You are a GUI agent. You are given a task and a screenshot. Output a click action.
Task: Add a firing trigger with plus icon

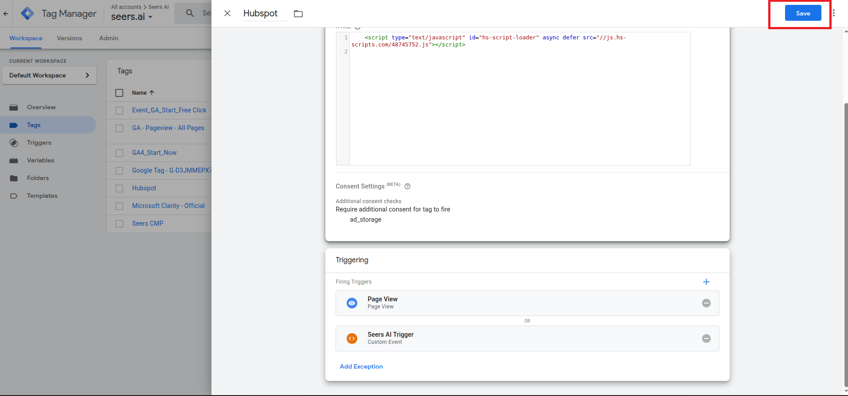pyautogui.click(x=706, y=282)
